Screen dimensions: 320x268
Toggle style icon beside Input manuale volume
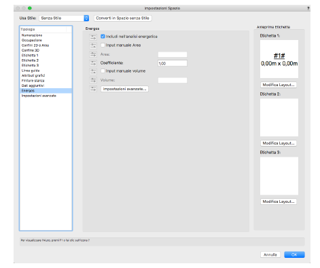93,71
